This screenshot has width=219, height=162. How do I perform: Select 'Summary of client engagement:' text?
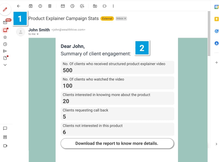pyautogui.click(x=96, y=54)
